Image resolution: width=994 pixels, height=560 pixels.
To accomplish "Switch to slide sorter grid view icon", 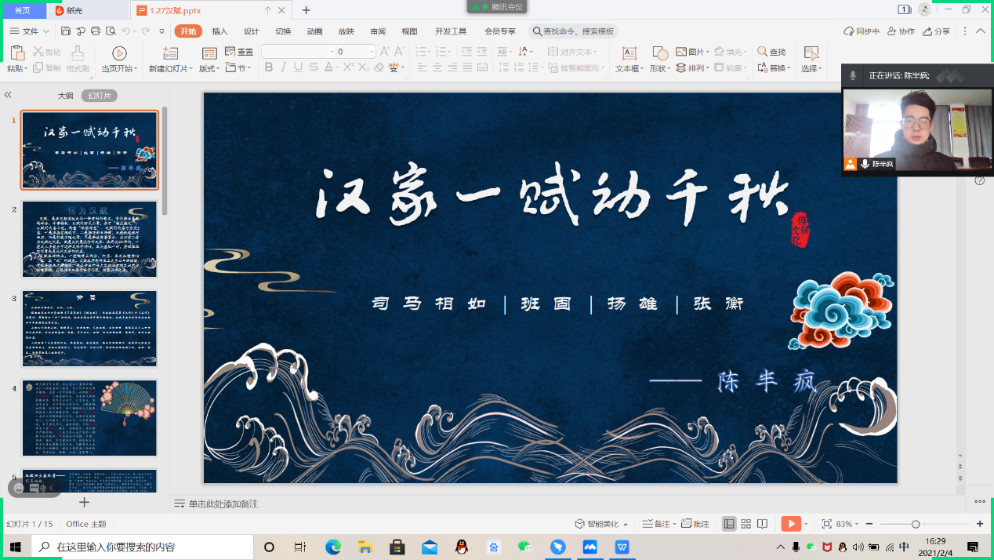I will tap(746, 524).
